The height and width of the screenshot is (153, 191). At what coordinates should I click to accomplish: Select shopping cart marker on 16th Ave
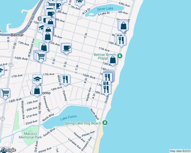click(41, 56)
